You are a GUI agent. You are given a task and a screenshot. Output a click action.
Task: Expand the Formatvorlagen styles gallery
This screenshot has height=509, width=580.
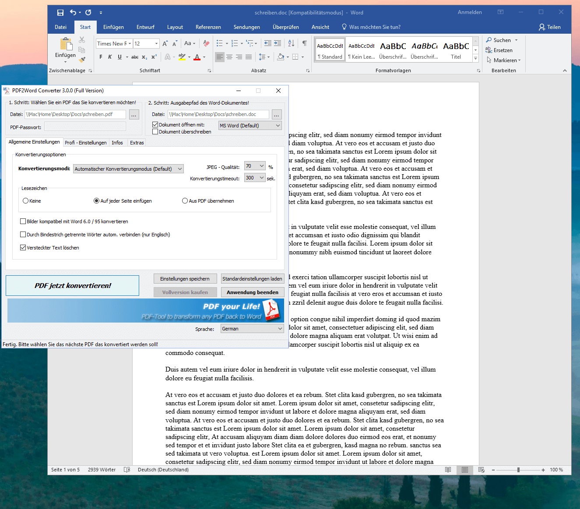tap(476, 59)
